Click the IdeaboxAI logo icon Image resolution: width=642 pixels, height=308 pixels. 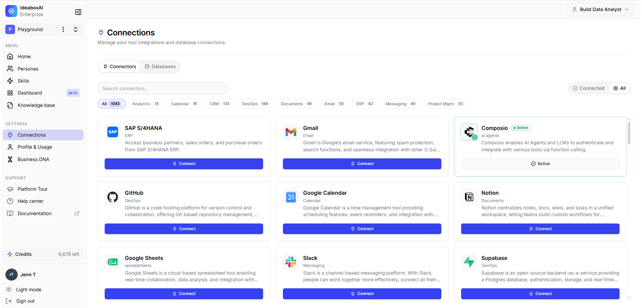point(11,11)
